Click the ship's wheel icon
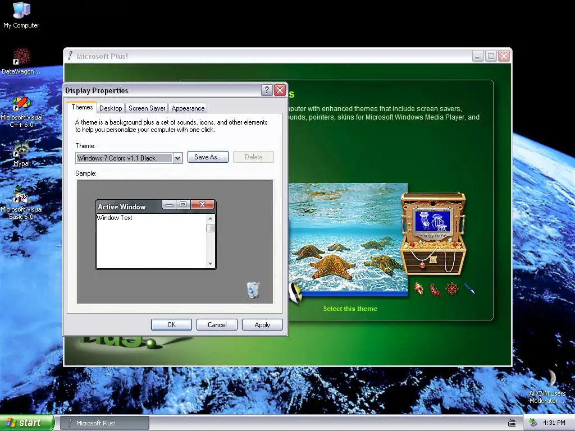The height and width of the screenshot is (431, 575). click(452, 289)
